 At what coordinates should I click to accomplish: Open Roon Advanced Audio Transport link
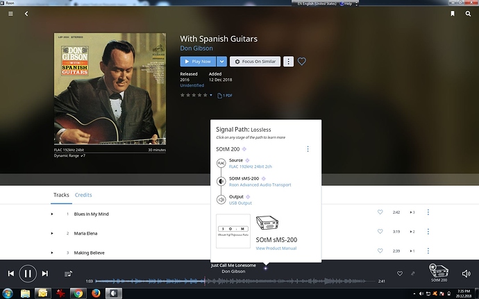click(x=260, y=185)
